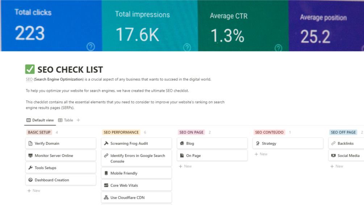Click help icon on Average CTR card

coord(278,48)
